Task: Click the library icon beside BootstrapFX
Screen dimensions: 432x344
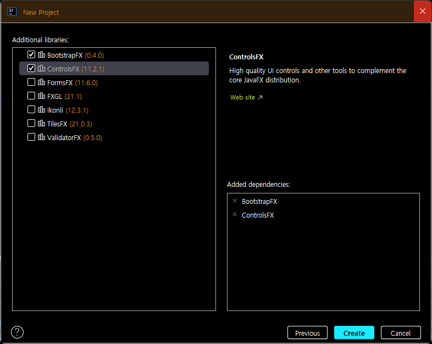Action: (41, 54)
